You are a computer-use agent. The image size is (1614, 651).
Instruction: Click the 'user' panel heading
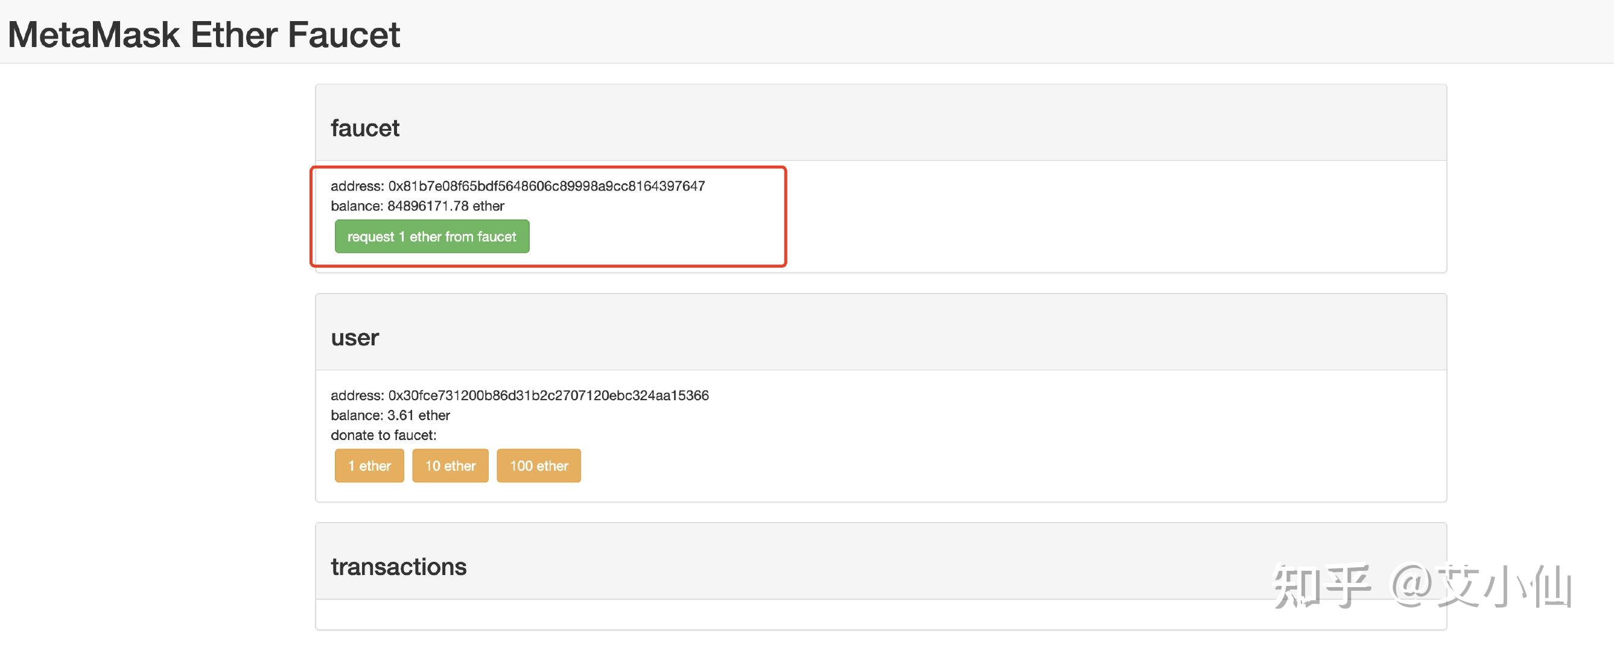[x=355, y=338]
